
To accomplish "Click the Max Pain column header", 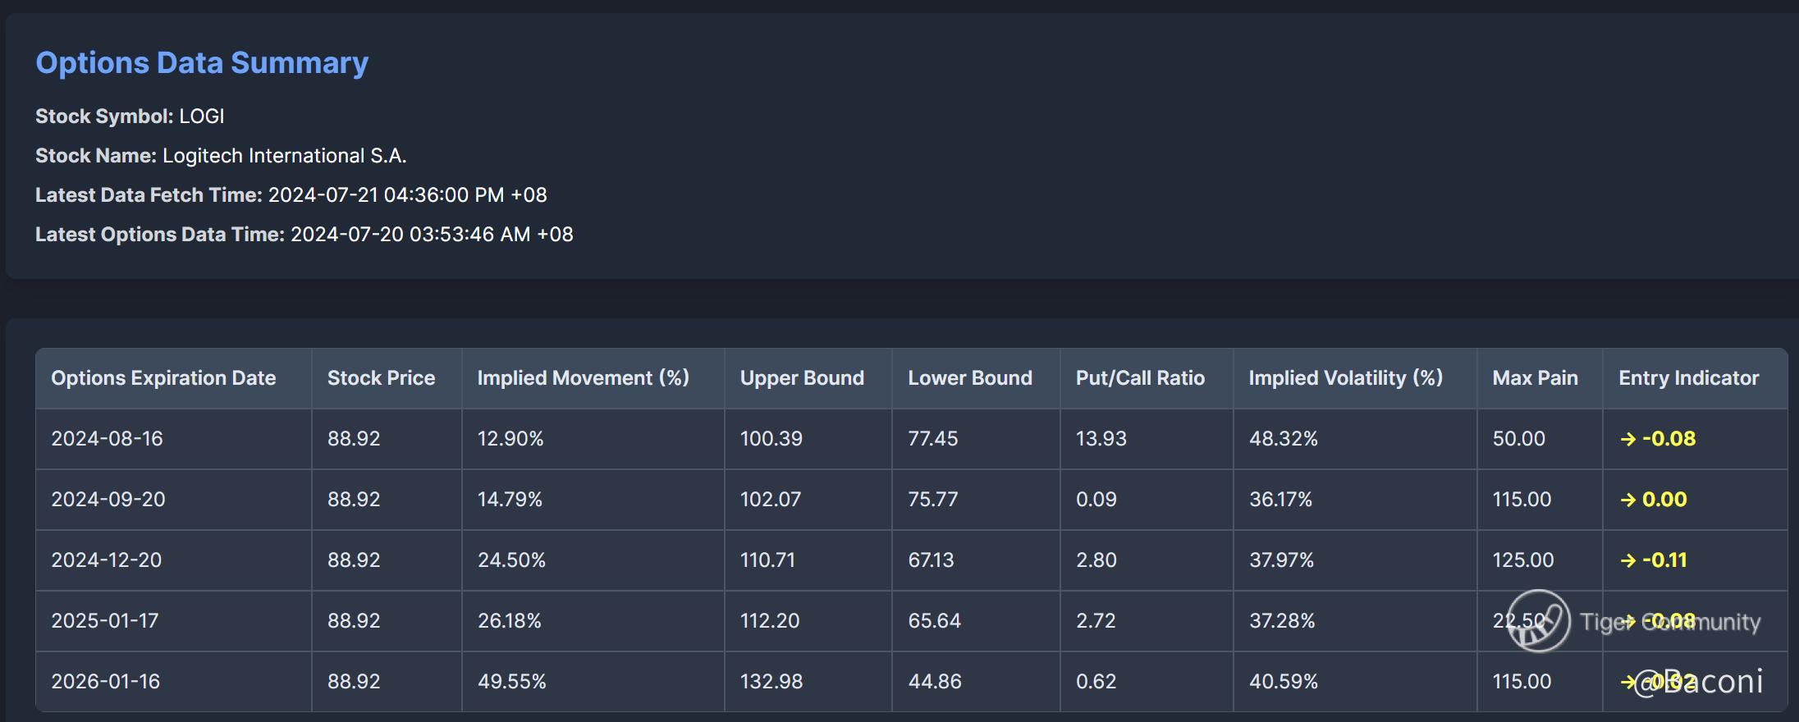I will (x=1535, y=378).
